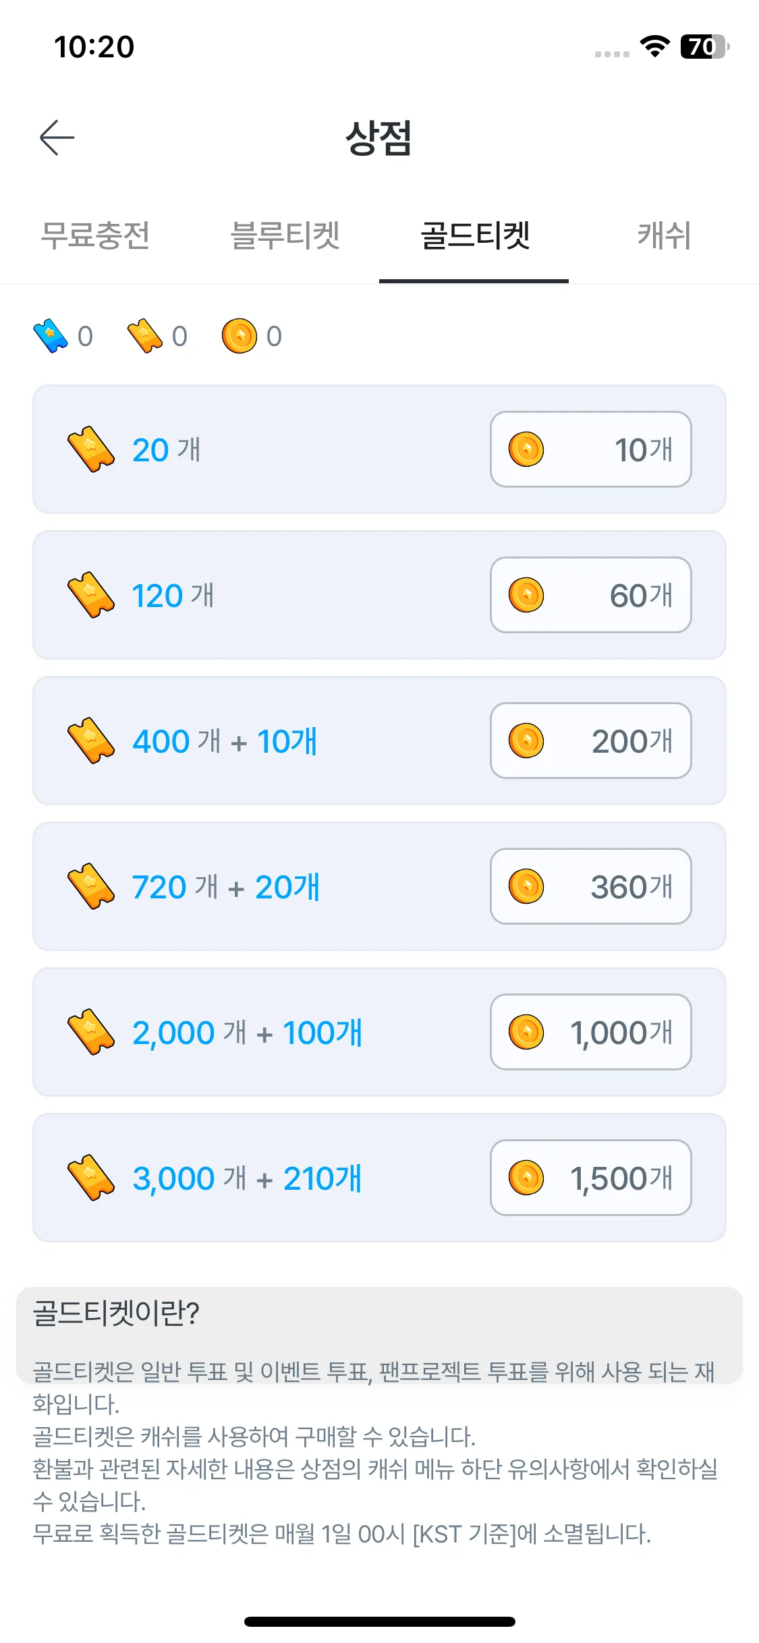Purchase the 60개 cash package
Image resolution: width=759 pixels, height=1643 pixels.
point(591,595)
